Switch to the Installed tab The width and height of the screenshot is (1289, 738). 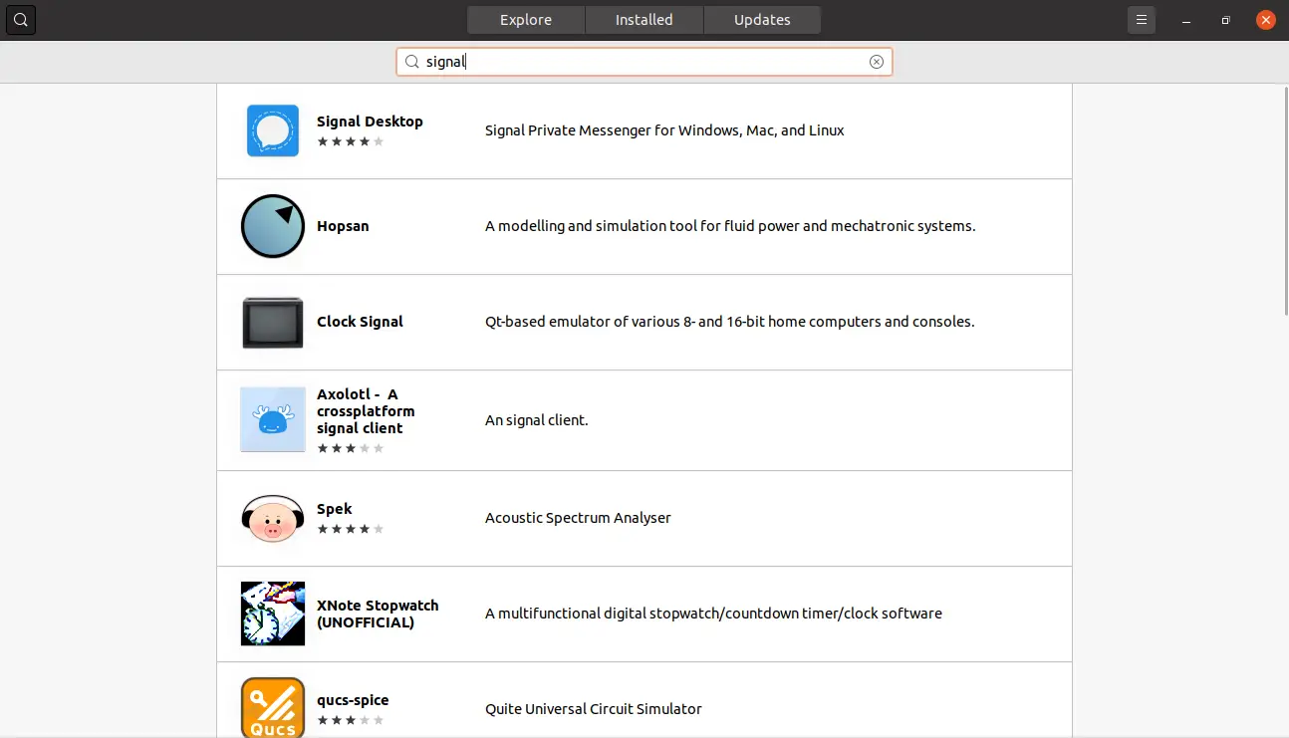coord(644,20)
